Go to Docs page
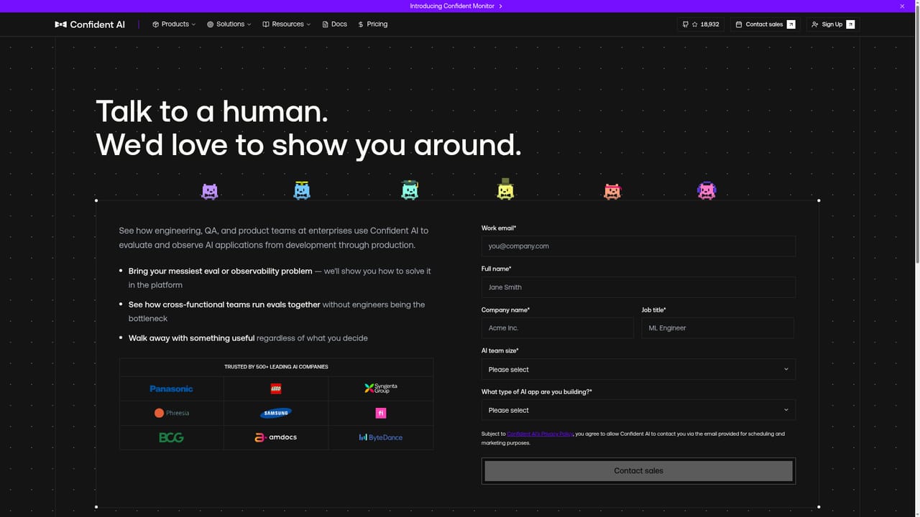 click(x=334, y=24)
